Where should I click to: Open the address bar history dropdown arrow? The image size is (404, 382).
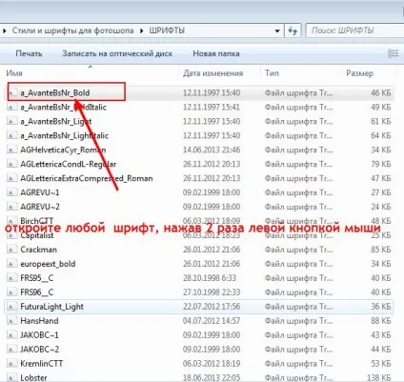click(x=277, y=30)
